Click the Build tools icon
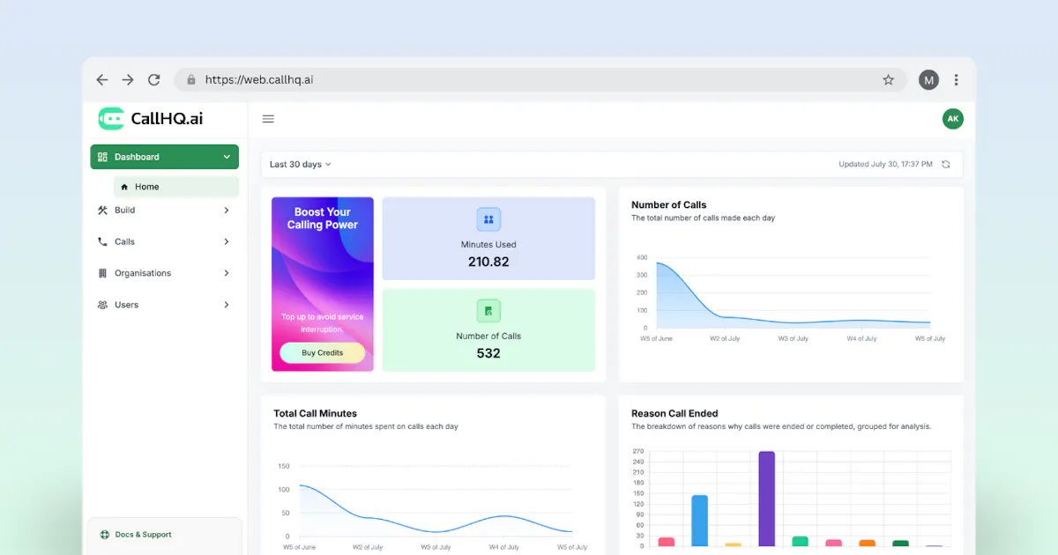The width and height of the screenshot is (1058, 555). [102, 210]
